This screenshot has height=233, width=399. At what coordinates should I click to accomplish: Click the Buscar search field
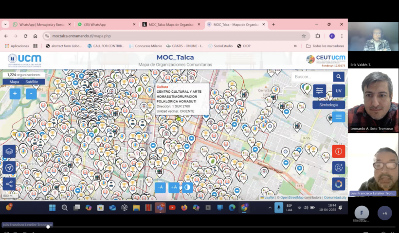312,77
